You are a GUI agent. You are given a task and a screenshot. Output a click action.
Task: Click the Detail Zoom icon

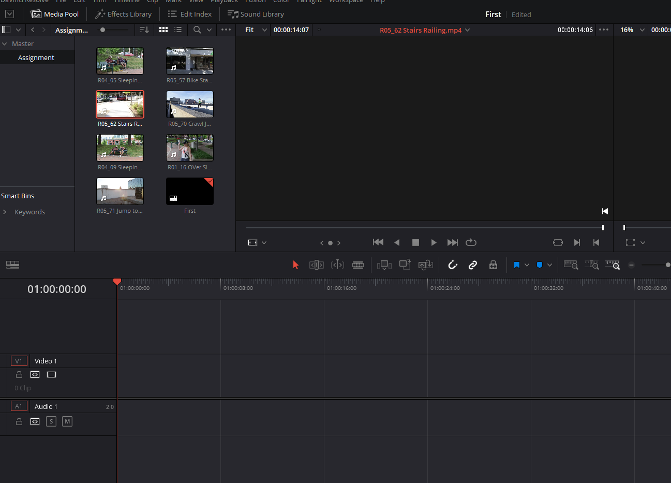[592, 265]
